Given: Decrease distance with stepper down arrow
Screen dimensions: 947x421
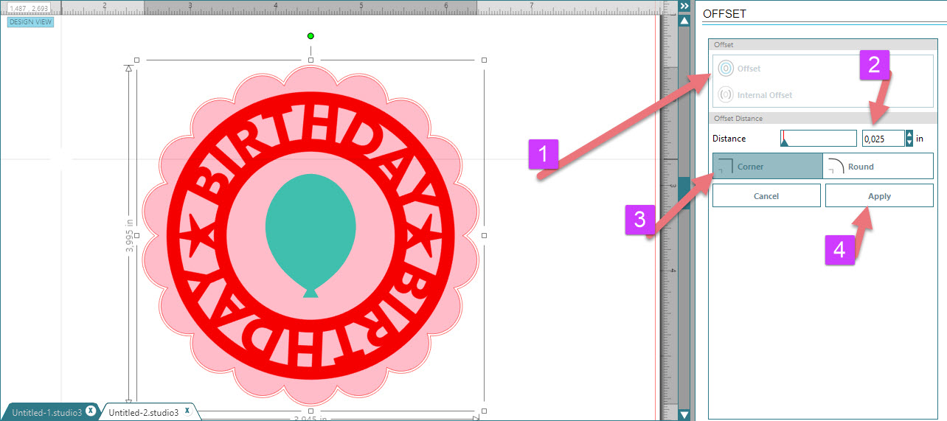Looking at the screenshot, I should pyautogui.click(x=909, y=142).
